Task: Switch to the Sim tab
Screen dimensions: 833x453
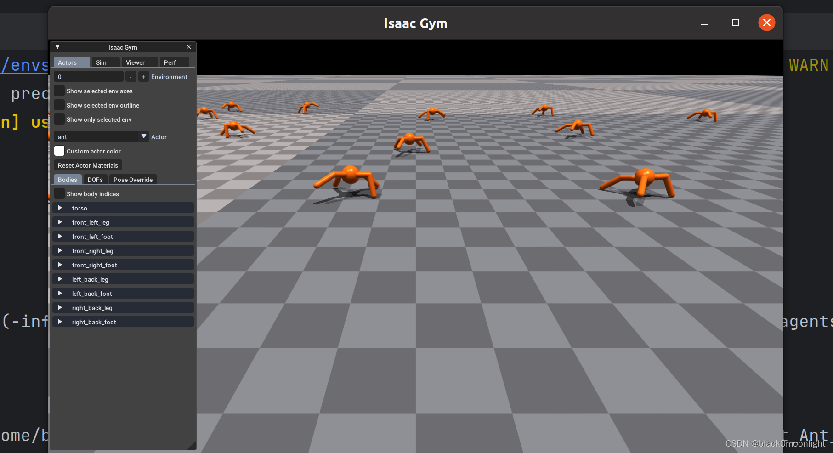Action: (106, 62)
